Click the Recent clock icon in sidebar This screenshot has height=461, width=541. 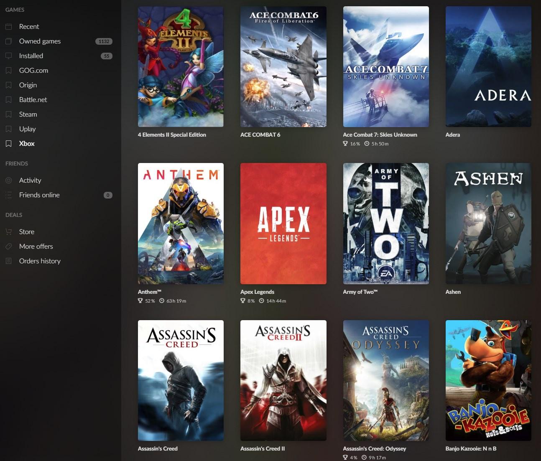(8, 27)
